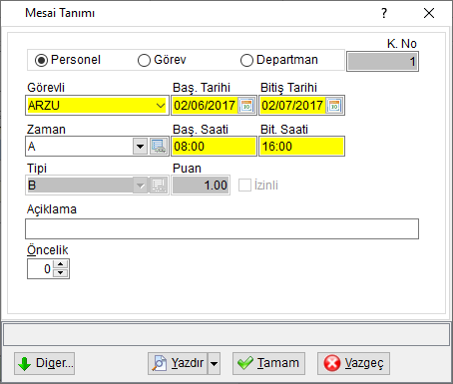Click the Yazdır print button

tap(178, 363)
